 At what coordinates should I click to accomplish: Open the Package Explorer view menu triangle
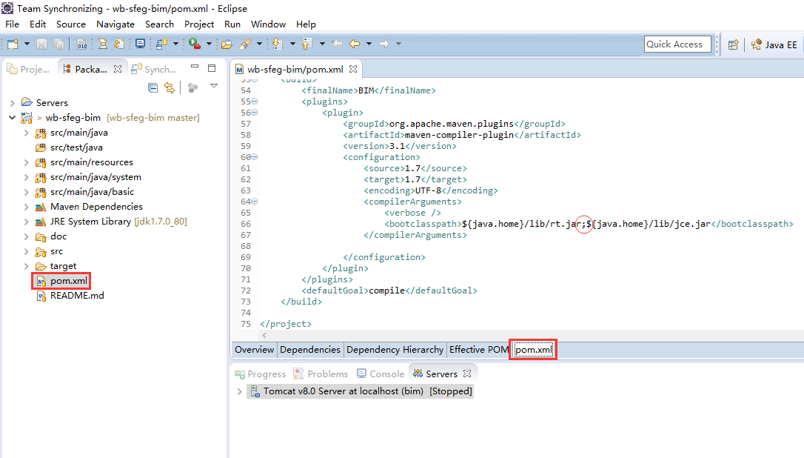(x=214, y=86)
